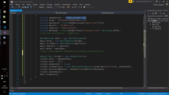Click the Quick Launch magnifier icon
This screenshot has height=95, width=169.
click(157, 1)
